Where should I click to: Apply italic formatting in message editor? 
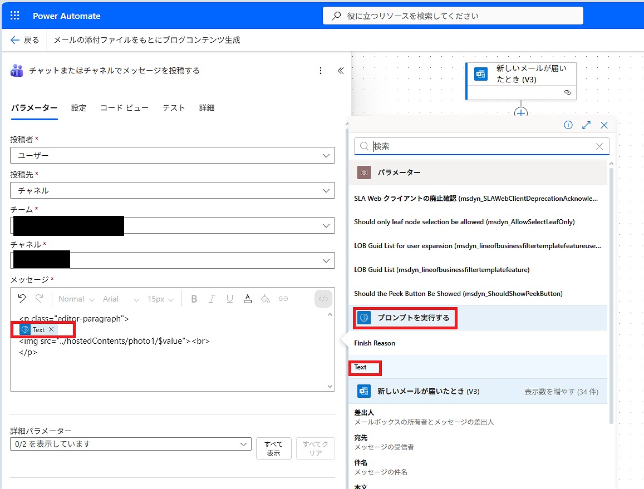click(212, 299)
